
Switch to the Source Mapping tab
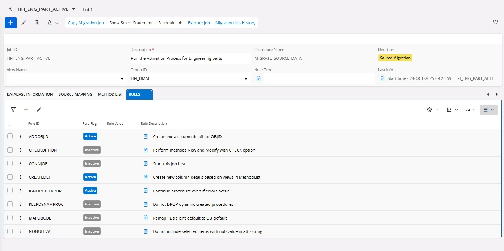pyautogui.click(x=75, y=94)
